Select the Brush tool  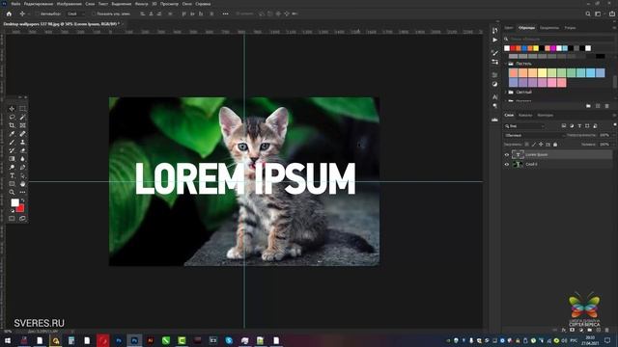click(12, 142)
